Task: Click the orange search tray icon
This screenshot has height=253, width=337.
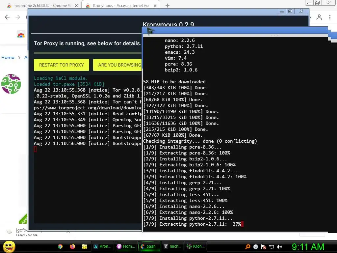Action: point(248,246)
